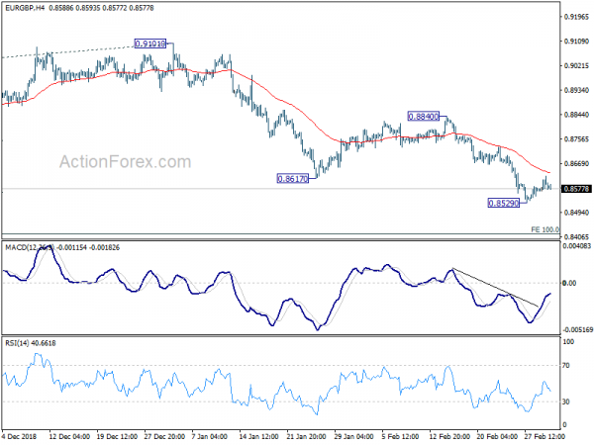This screenshot has width=594, height=445.
Task: Click the 0.85290 price label
Action: click(504, 203)
